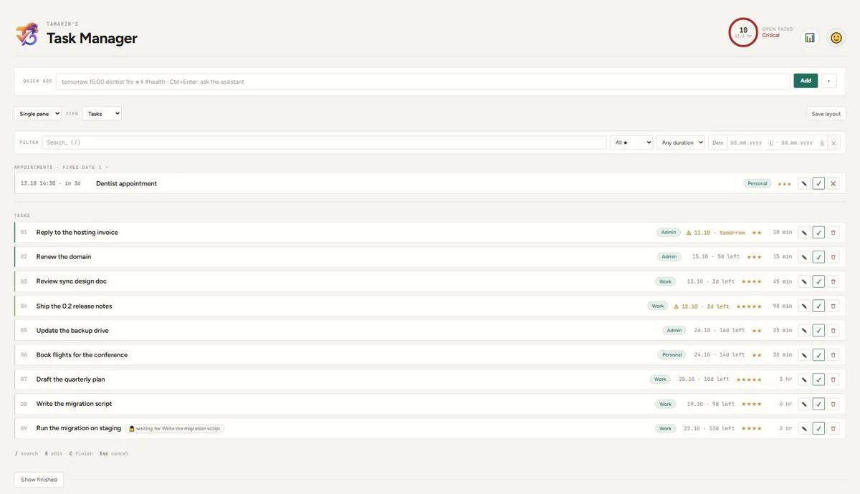Edit Write the migration script task

804,404
